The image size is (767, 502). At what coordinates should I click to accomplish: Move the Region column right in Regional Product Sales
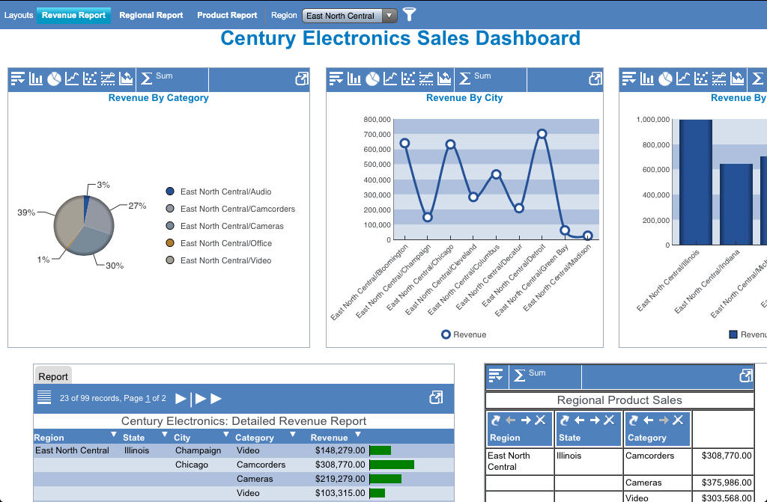[526, 420]
